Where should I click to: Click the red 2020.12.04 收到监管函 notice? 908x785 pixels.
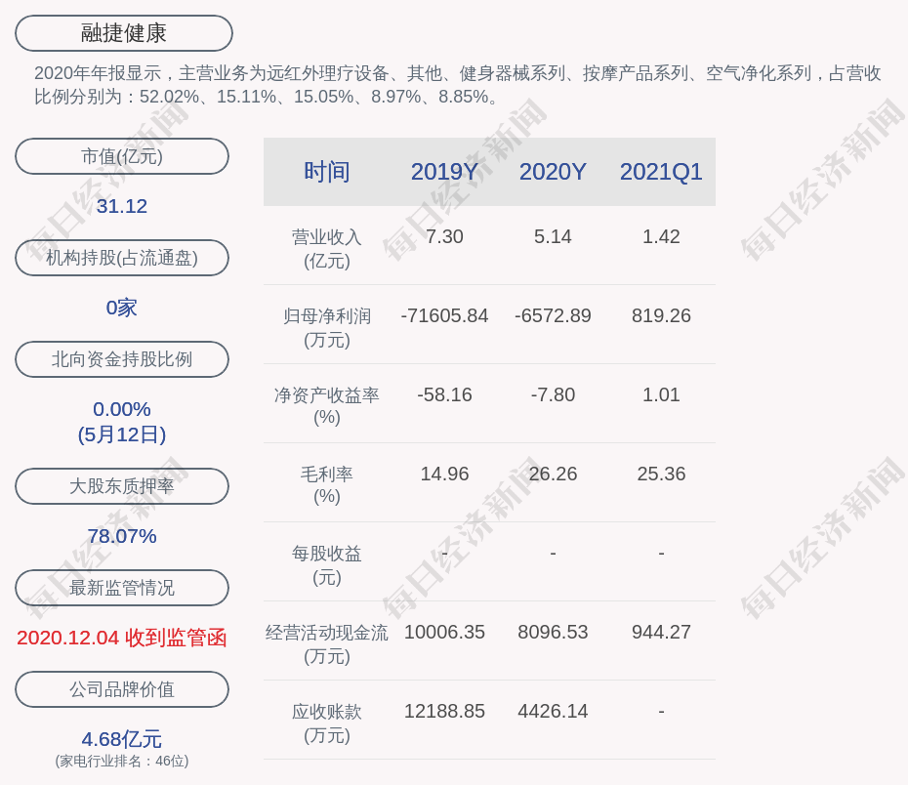tap(122, 638)
